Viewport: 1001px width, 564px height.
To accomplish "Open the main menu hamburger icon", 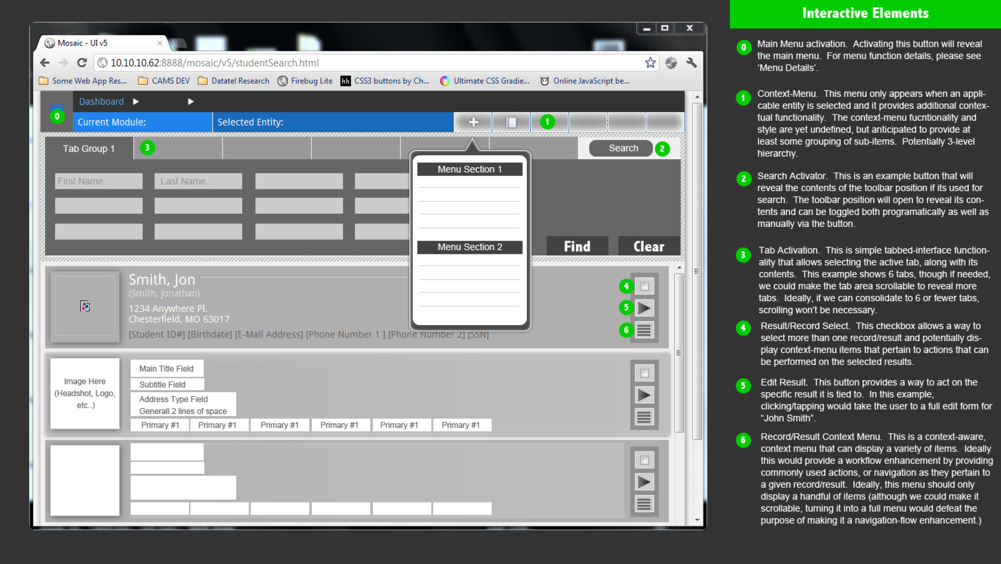I will point(57,107).
